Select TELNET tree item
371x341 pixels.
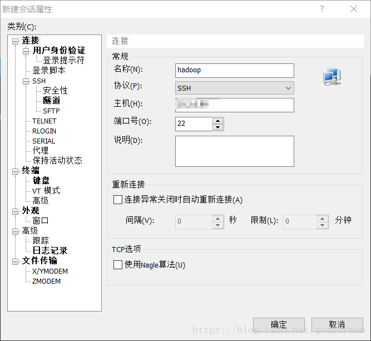point(44,121)
